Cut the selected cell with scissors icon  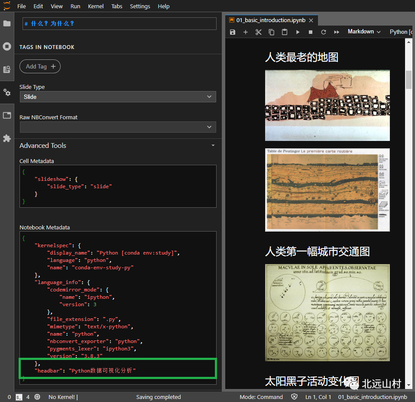tap(258, 32)
